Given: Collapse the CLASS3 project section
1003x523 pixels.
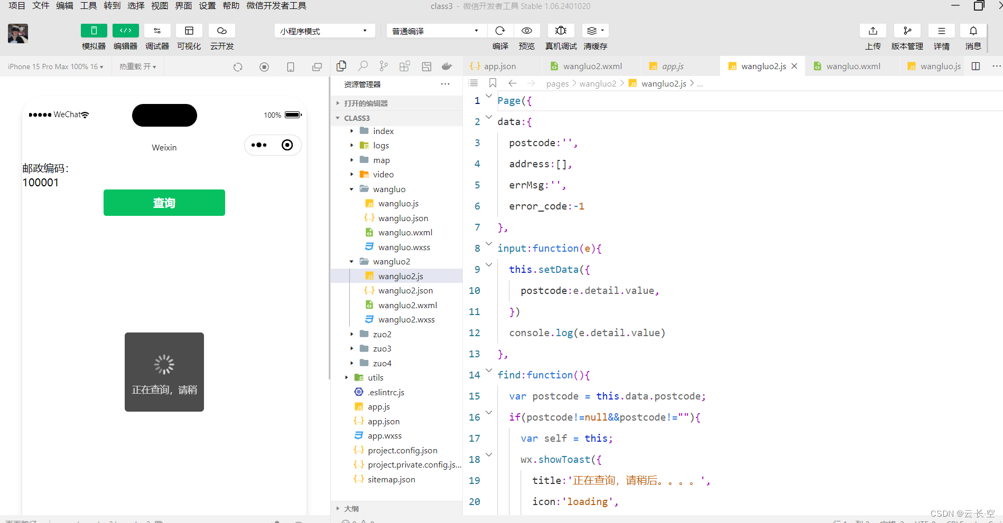Looking at the screenshot, I should pyautogui.click(x=396, y=118).
